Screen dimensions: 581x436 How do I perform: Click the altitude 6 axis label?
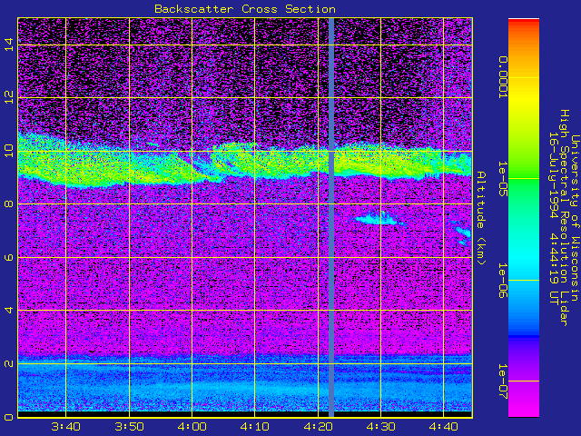click(9, 257)
